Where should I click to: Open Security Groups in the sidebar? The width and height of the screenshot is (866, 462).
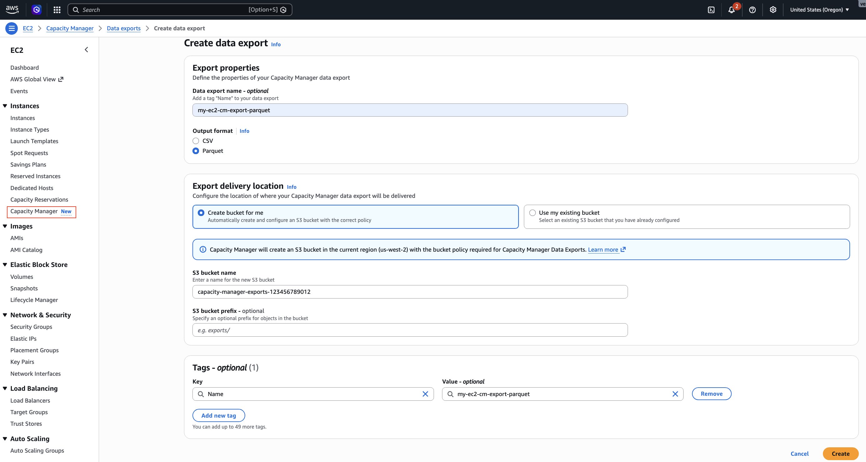pyautogui.click(x=31, y=327)
